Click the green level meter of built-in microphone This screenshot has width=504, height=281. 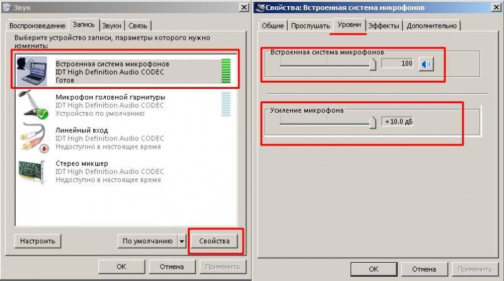click(226, 71)
